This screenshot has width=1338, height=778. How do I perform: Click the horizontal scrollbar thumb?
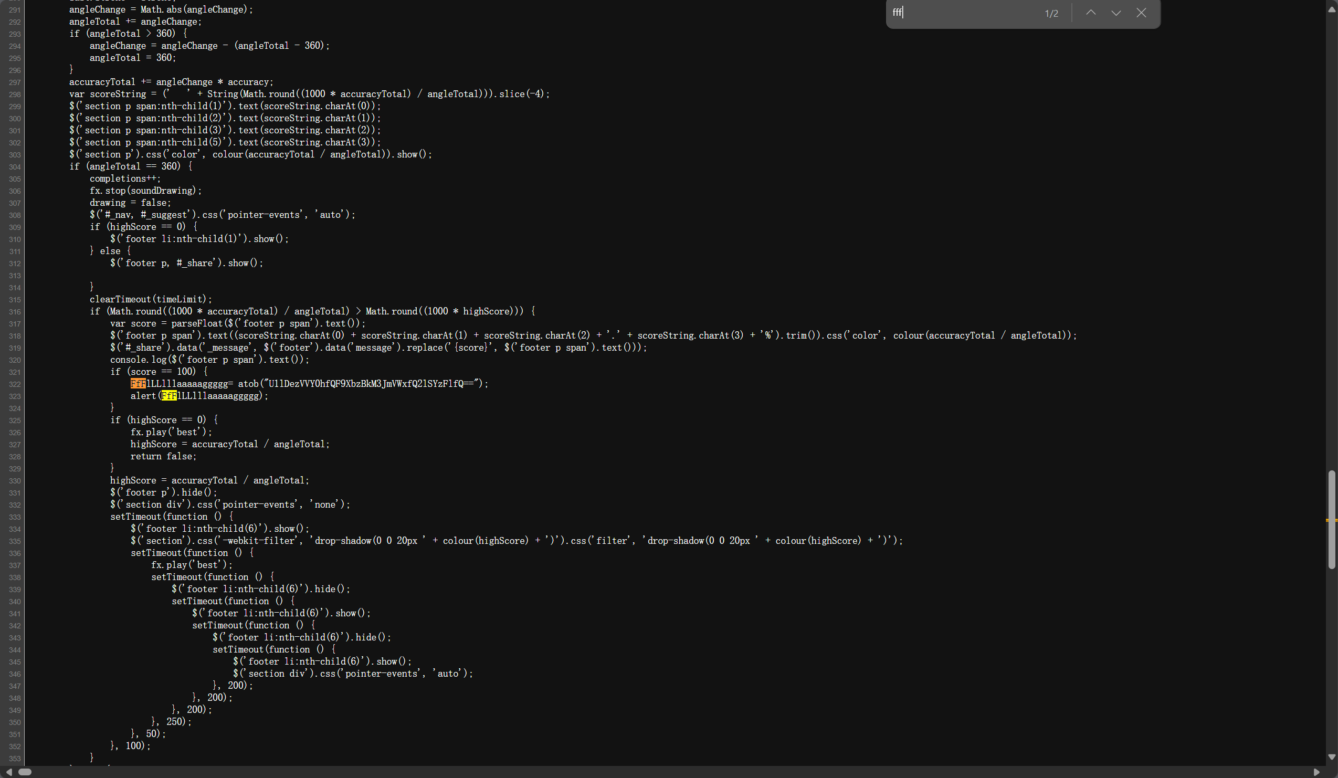coord(25,772)
